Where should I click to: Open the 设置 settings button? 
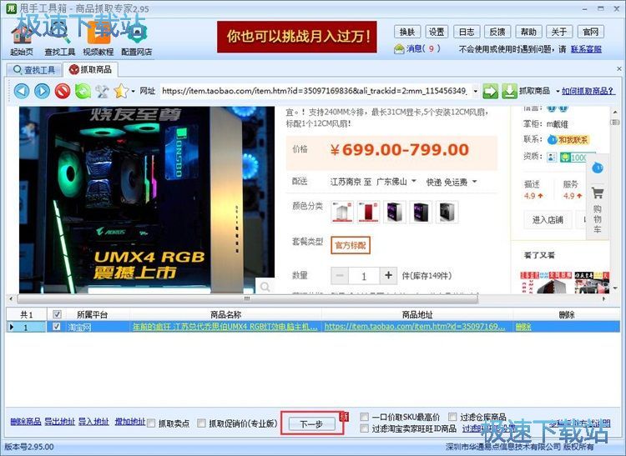(437, 32)
